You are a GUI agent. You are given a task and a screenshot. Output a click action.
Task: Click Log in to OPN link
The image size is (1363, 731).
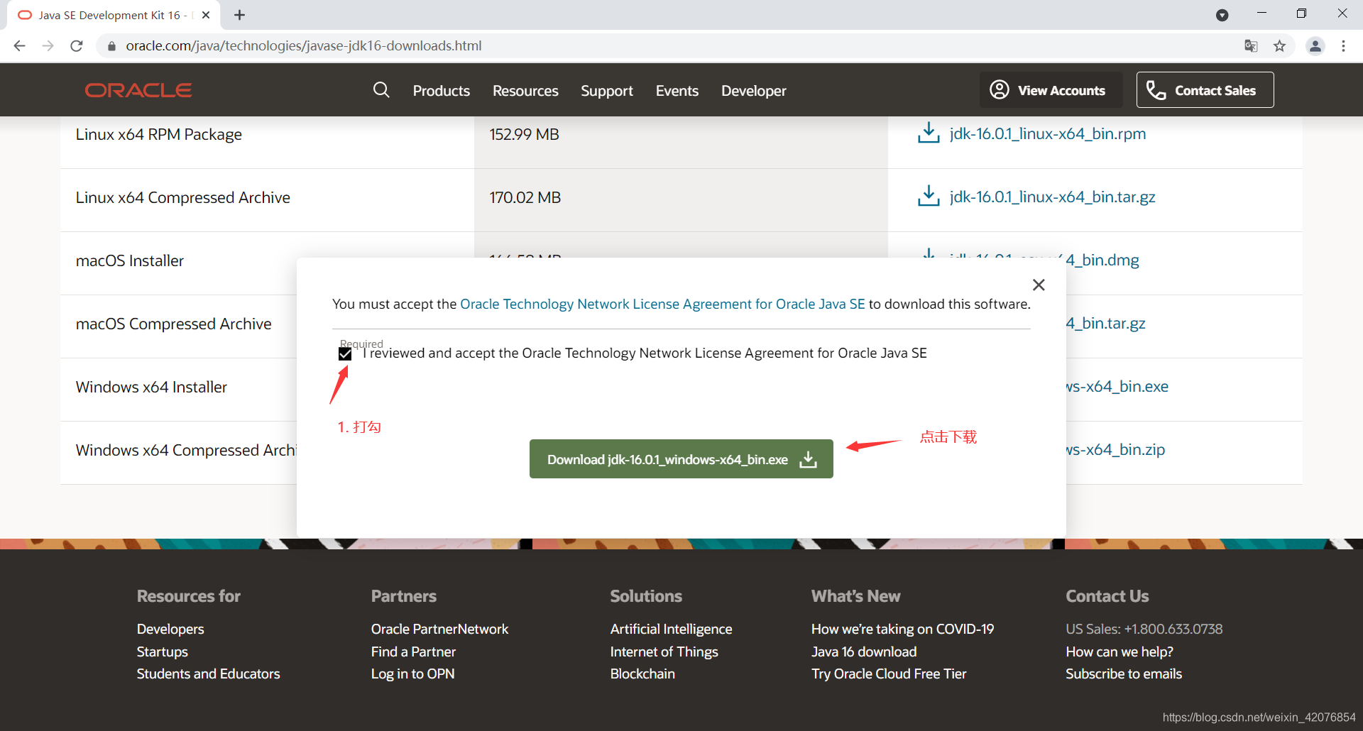(412, 674)
